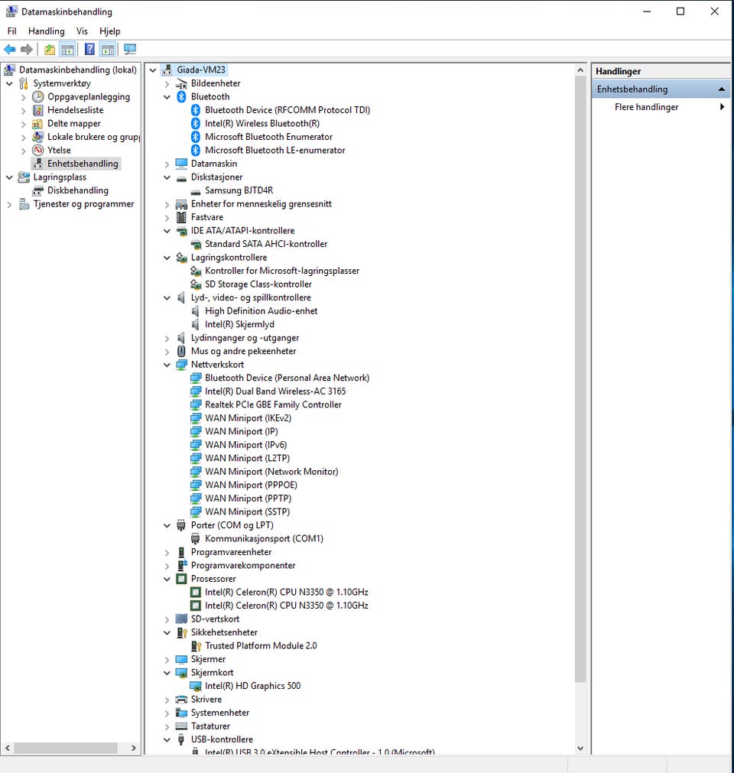Image resolution: width=734 pixels, height=773 pixels.
Task: Click the Realtek PCIe GBE Family Controller icon
Action: point(196,404)
